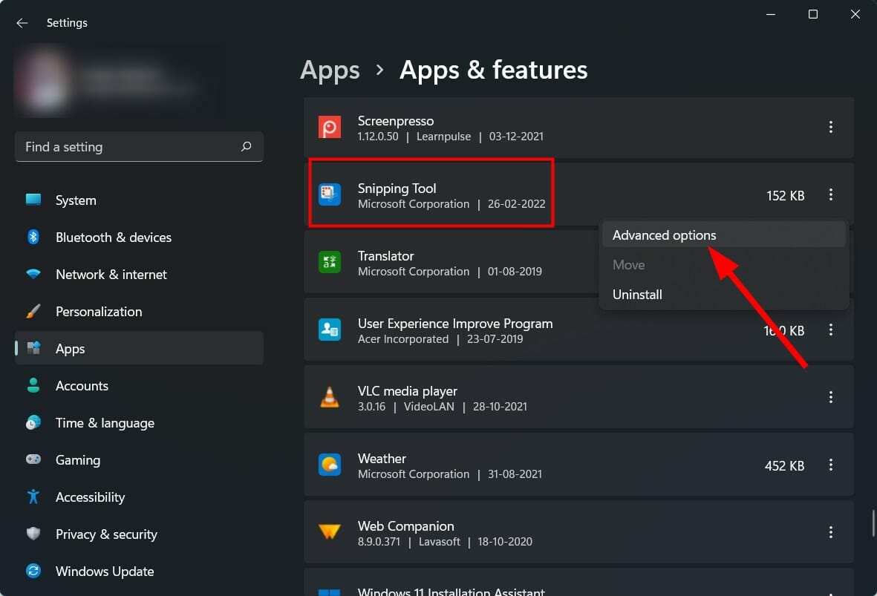Screen dimensions: 877x596
Task: Click the back arrow in Settings
Action: click(x=22, y=22)
